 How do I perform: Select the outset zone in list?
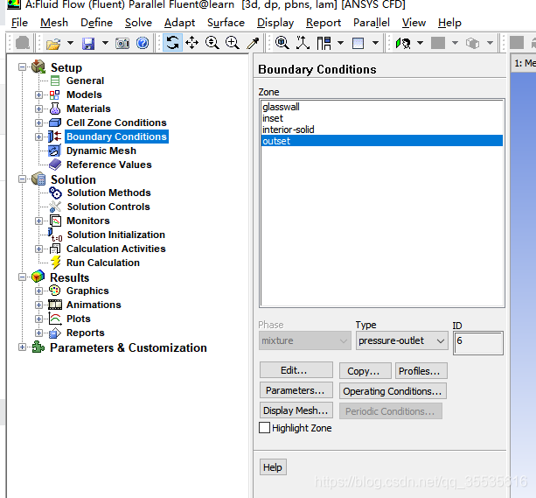[382, 141]
